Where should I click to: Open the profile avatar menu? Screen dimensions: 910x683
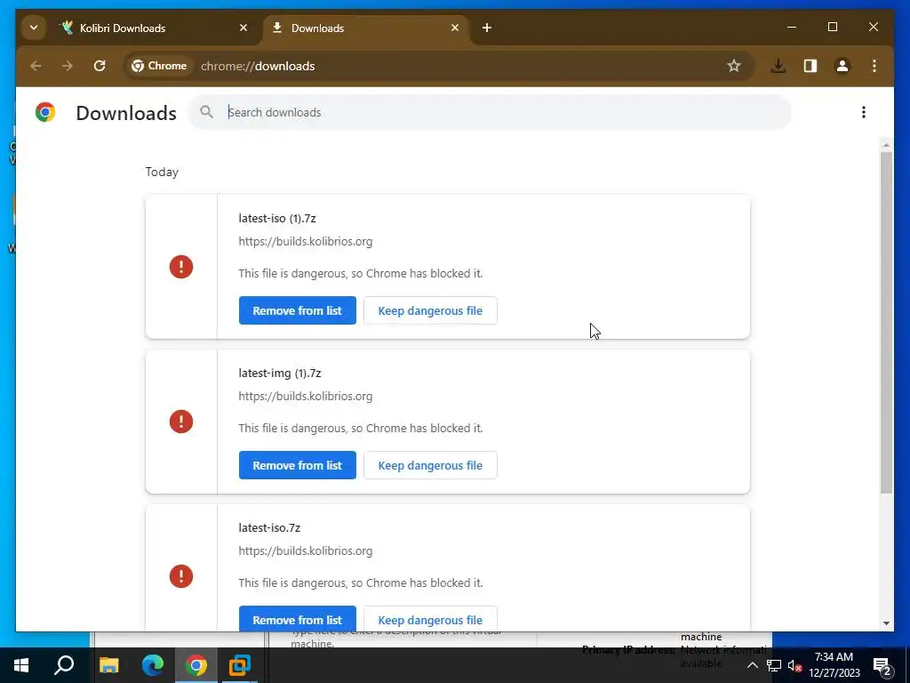842,66
